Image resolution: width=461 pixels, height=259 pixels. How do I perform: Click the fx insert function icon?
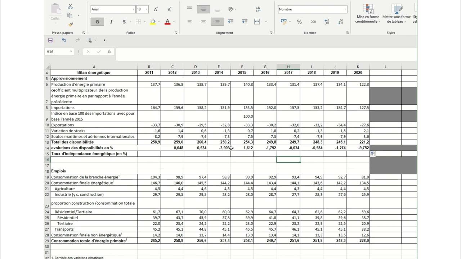109,52
